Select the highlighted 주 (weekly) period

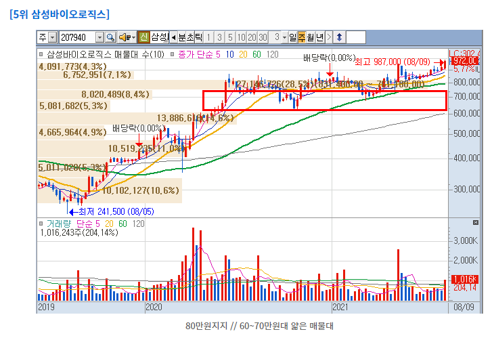[302, 37]
